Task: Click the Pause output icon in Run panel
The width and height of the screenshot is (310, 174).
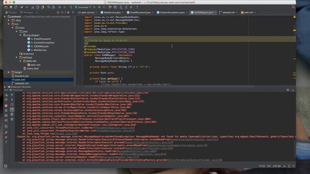Action: 6,111
